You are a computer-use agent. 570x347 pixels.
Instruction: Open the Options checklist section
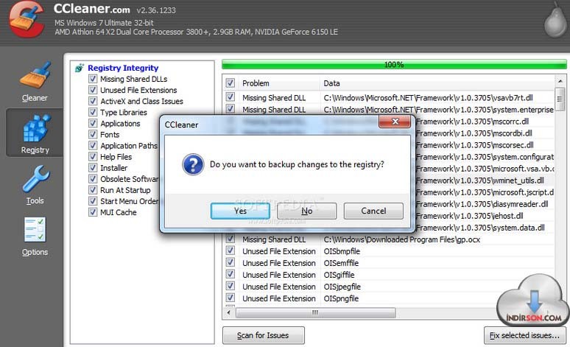(35, 236)
